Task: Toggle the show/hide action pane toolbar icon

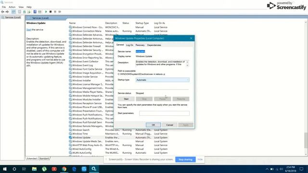Action: (39, 12)
